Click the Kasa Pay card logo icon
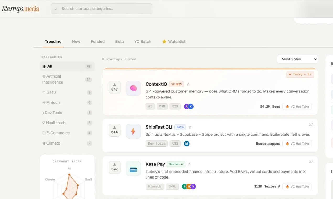Viewport: 333px width, 199px height. pos(133,168)
